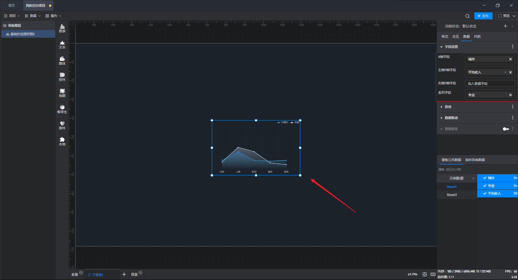This screenshot has width=518, height=280.
Task: Open the 预览 dropdown arrow
Action: pyautogui.click(x=514, y=16)
